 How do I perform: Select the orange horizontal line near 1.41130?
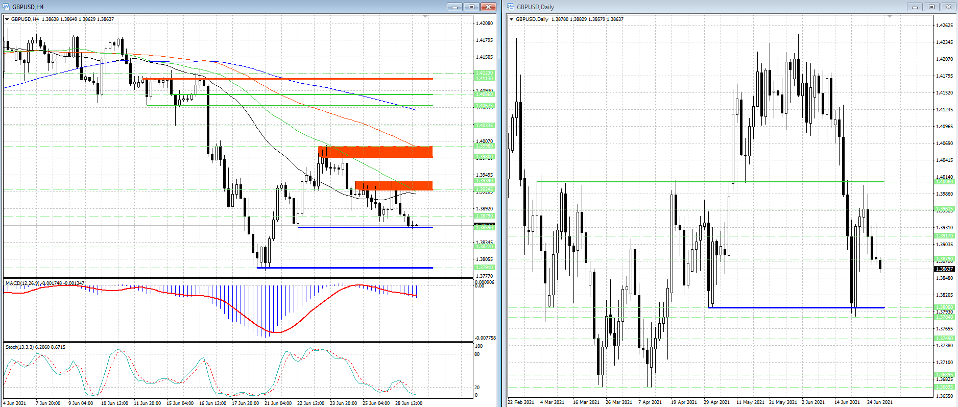288,79
